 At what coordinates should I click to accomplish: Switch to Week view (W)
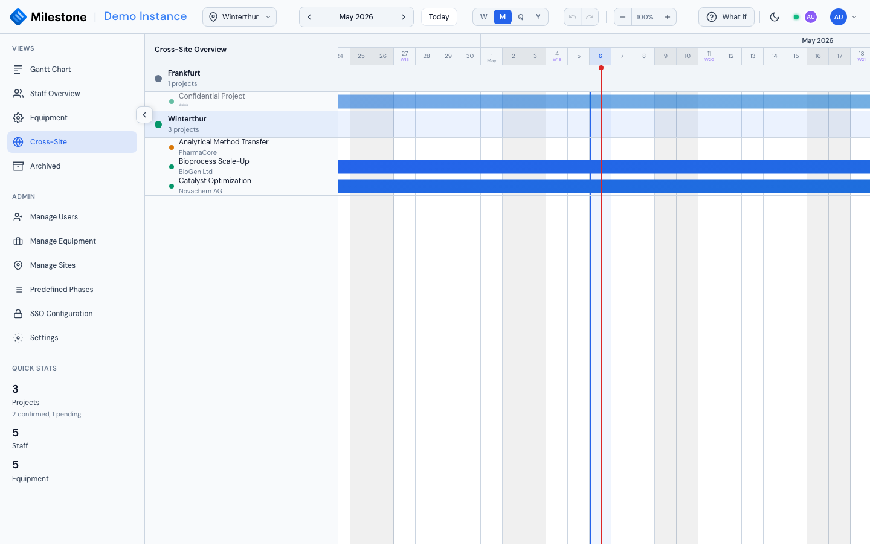pyautogui.click(x=484, y=17)
